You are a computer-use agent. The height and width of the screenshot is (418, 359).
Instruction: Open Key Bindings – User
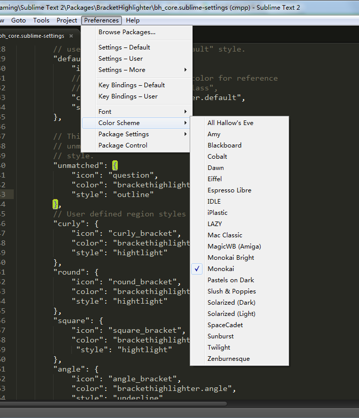(x=137, y=96)
